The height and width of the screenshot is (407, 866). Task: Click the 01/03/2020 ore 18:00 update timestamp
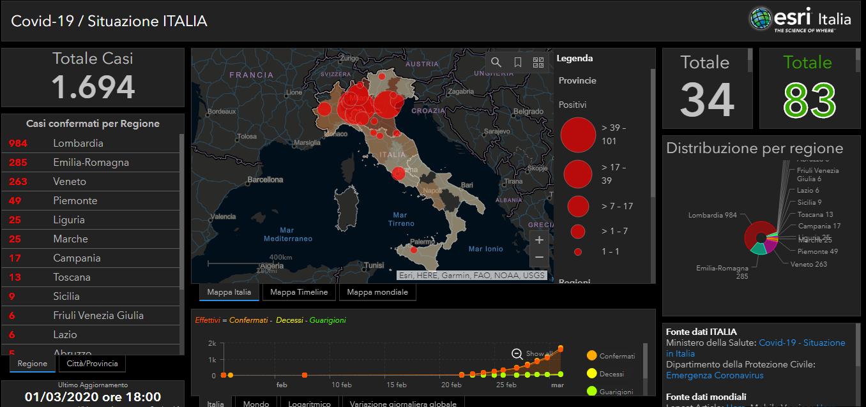tap(93, 397)
